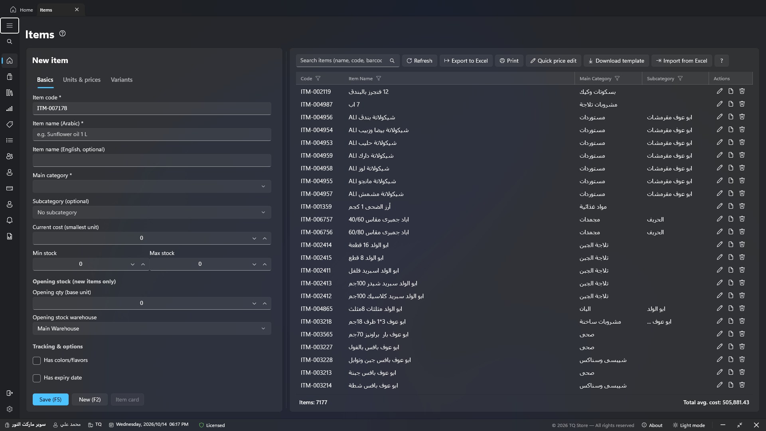Switch to Variants tab
766x431 pixels.
(x=122, y=80)
